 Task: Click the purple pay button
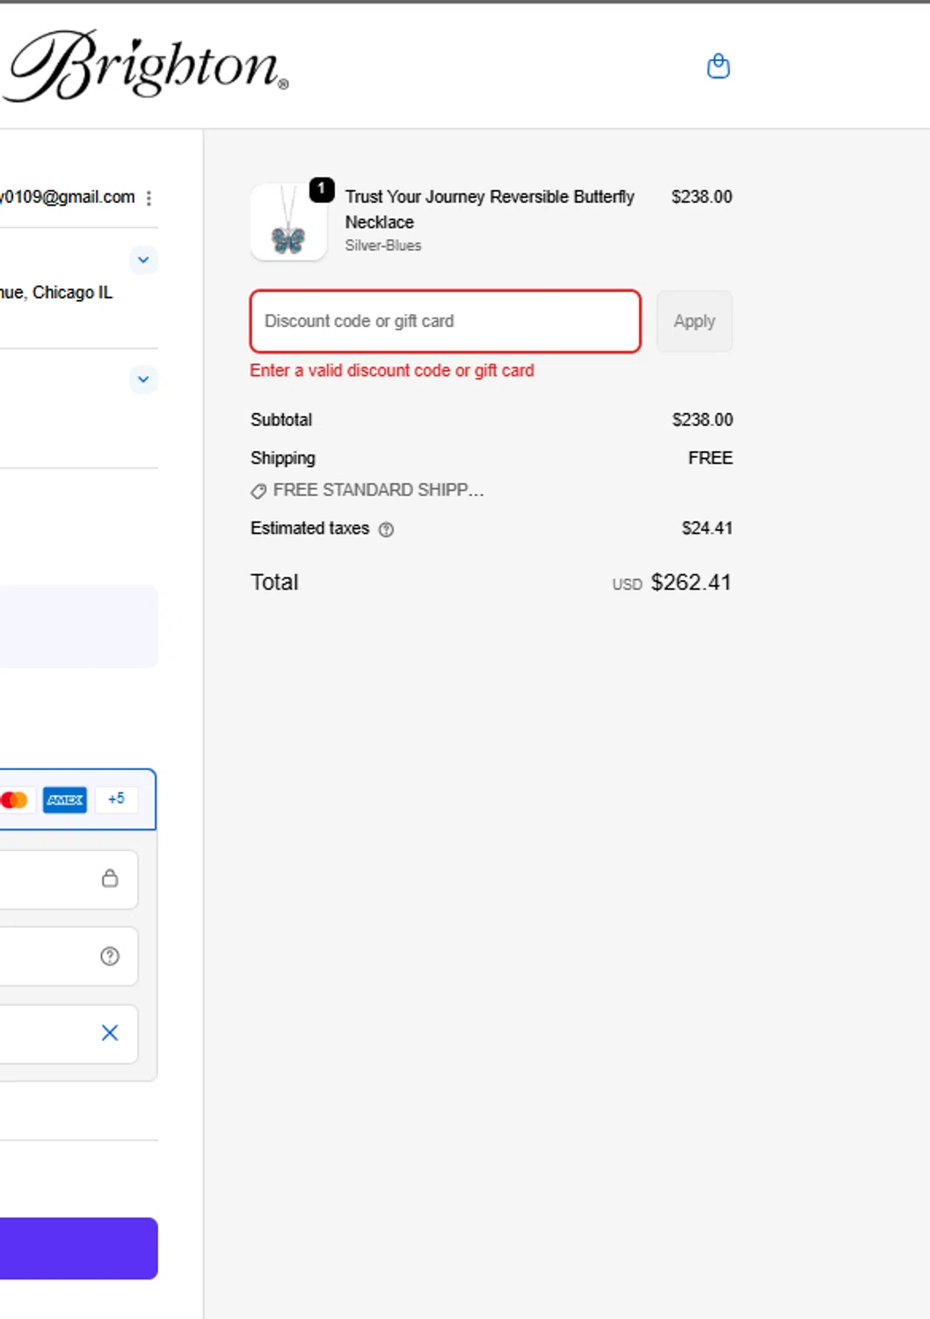(79, 1248)
